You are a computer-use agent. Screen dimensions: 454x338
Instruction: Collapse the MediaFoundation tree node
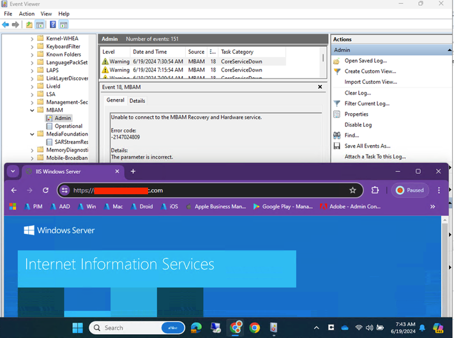(32, 134)
